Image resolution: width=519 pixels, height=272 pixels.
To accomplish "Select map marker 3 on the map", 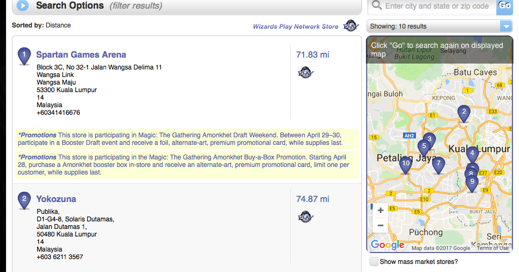I will click(x=429, y=140).
